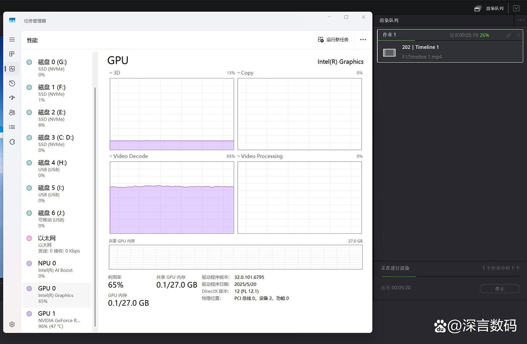Select the NPU 0 Intel AI Boost entry
The image size is (527, 344).
coord(56,269)
